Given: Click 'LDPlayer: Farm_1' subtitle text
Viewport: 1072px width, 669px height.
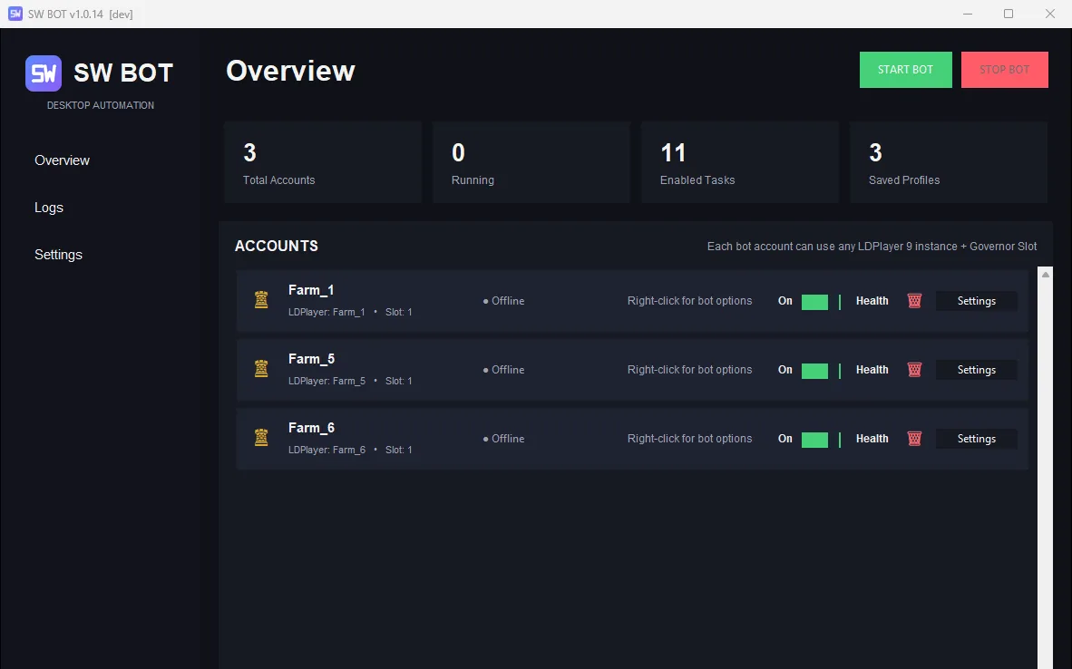Looking at the screenshot, I should click(x=326, y=313).
